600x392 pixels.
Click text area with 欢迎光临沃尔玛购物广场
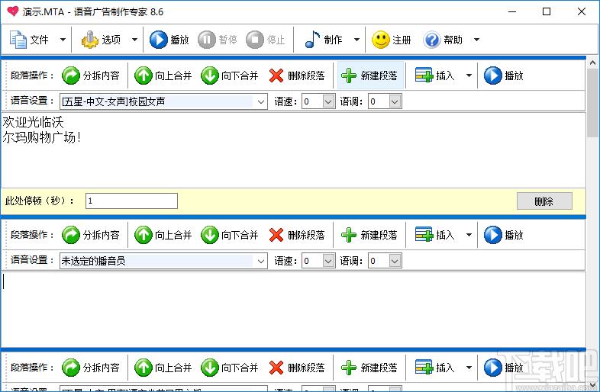[x=293, y=150]
